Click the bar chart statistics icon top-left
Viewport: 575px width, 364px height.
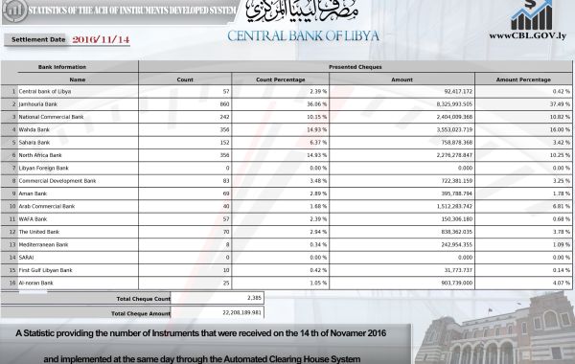point(14,10)
